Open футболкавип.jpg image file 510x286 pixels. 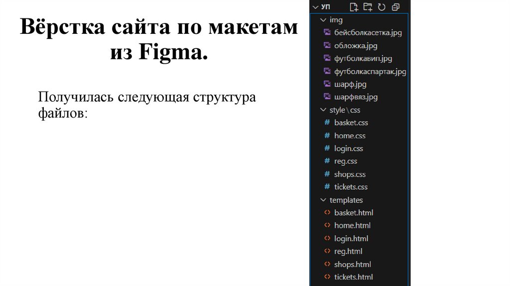pyautogui.click(x=359, y=59)
